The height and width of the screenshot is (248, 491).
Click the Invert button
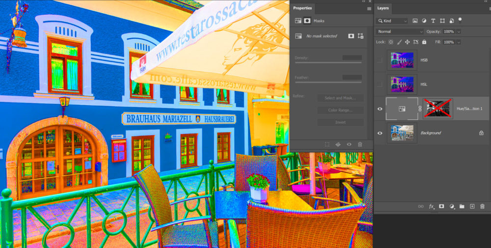click(340, 122)
